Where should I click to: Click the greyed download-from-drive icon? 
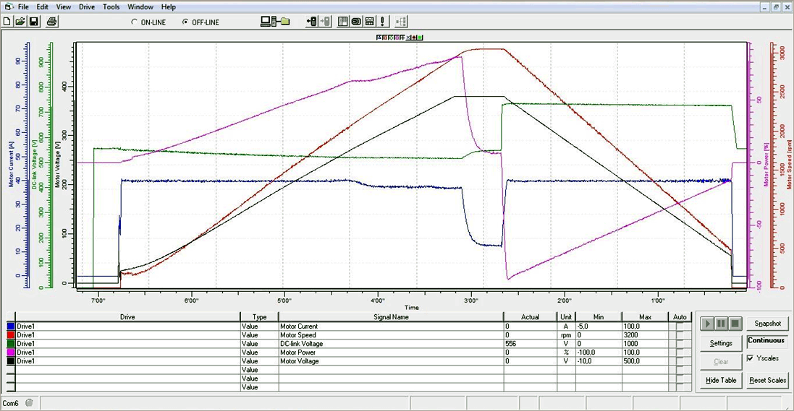[325, 22]
